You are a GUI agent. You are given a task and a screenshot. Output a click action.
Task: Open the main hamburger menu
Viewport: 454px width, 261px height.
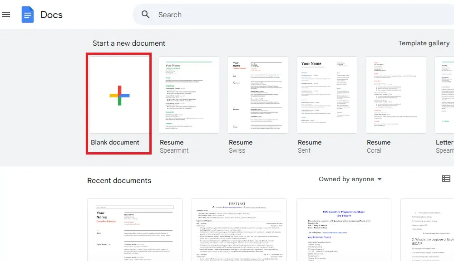(6, 14)
